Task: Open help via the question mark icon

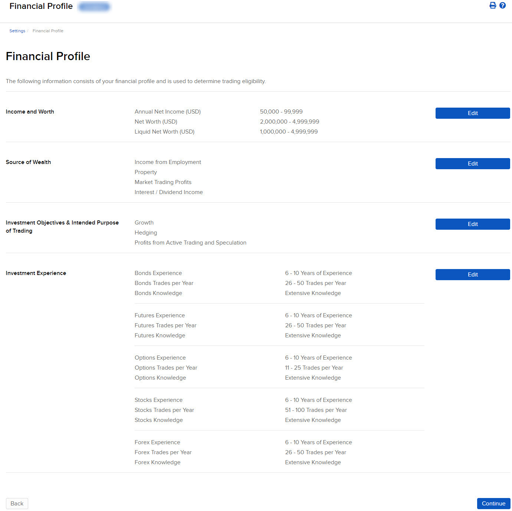Action: [x=503, y=5]
